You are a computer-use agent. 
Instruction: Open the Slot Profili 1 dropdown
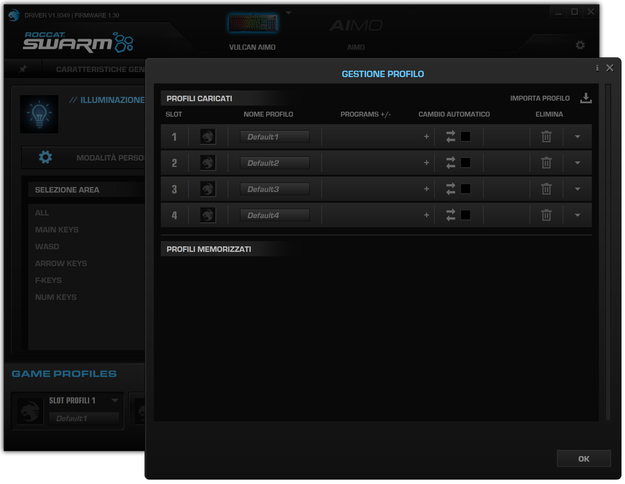tap(115, 401)
